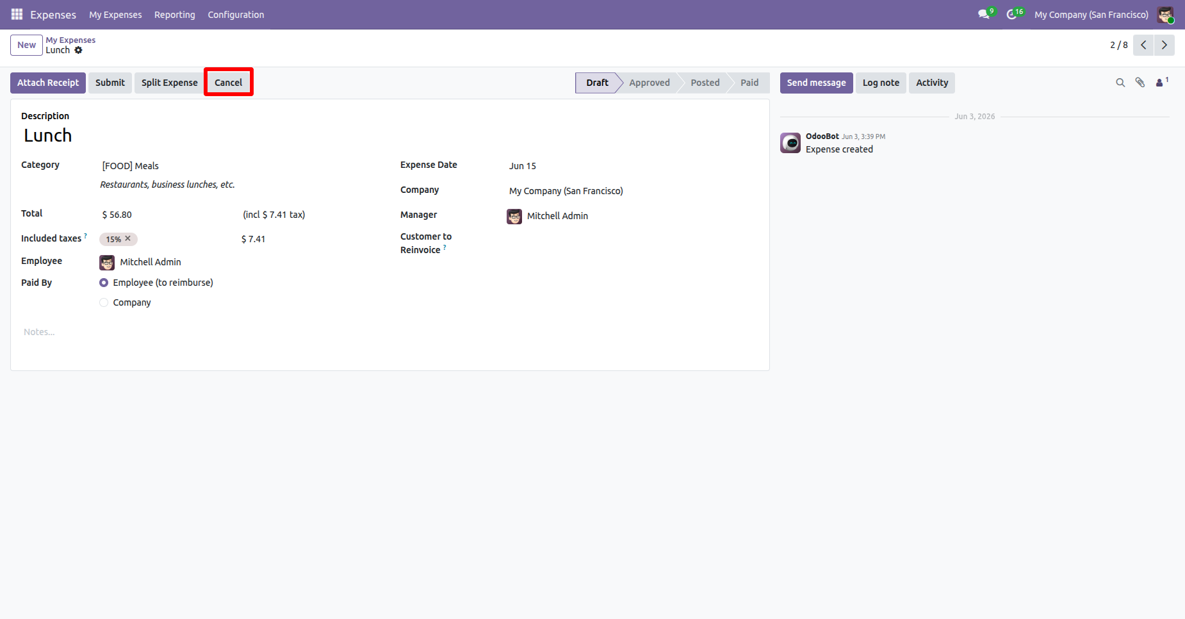Click the Log note button

881,83
